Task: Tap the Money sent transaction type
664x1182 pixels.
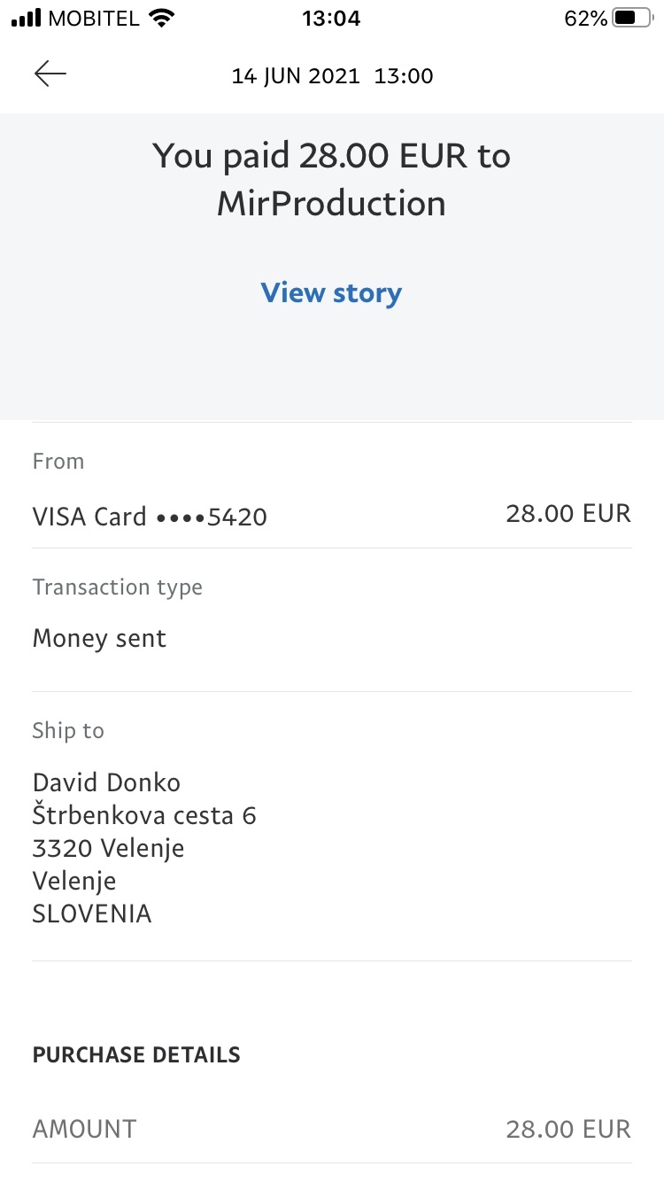Action: click(x=99, y=639)
